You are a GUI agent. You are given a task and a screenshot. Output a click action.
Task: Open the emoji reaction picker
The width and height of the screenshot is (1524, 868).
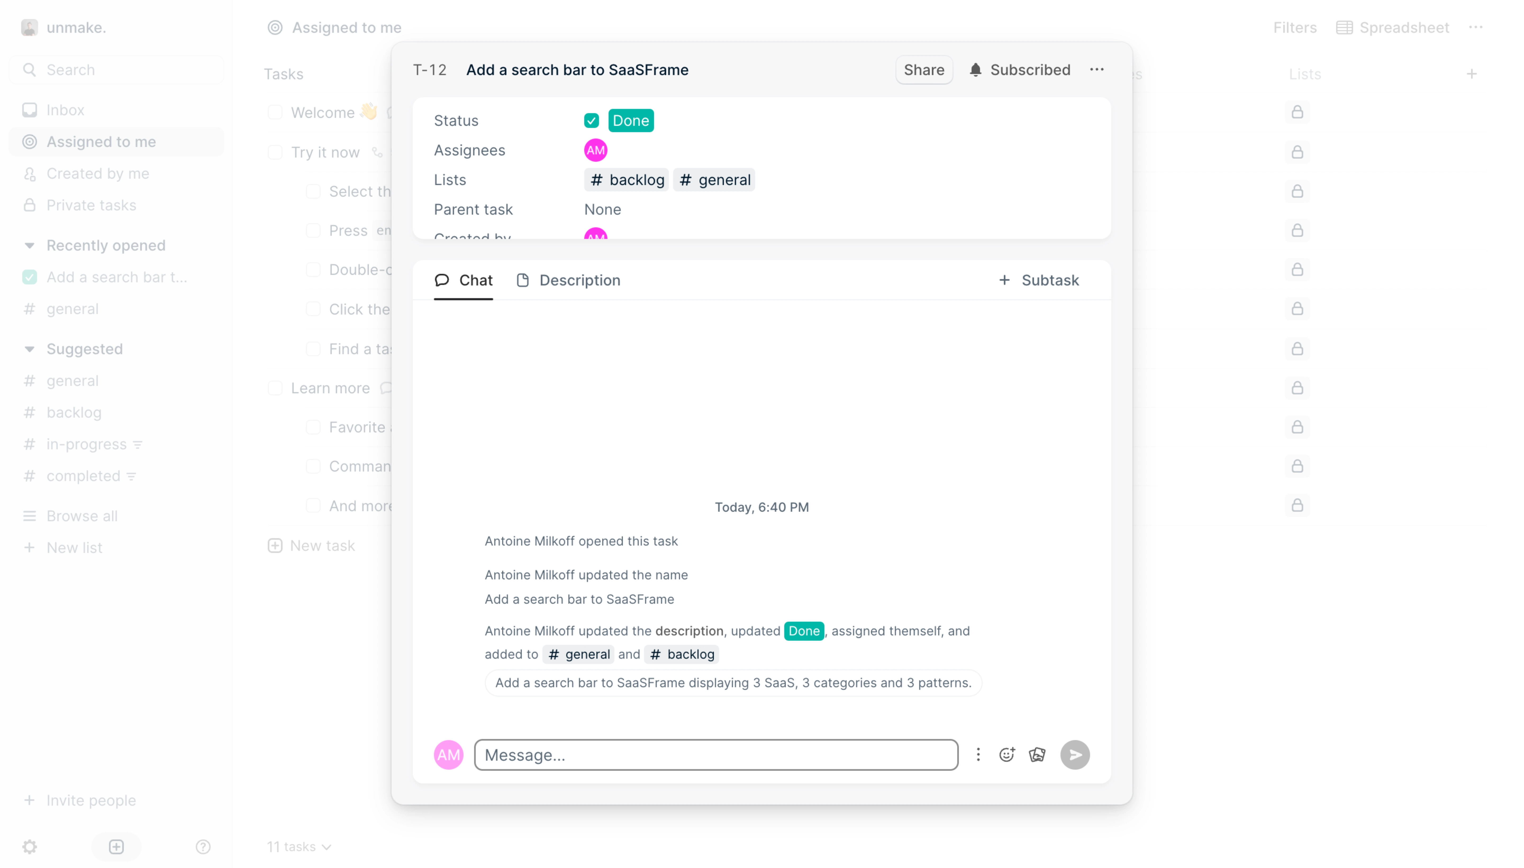tap(1007, 755)
